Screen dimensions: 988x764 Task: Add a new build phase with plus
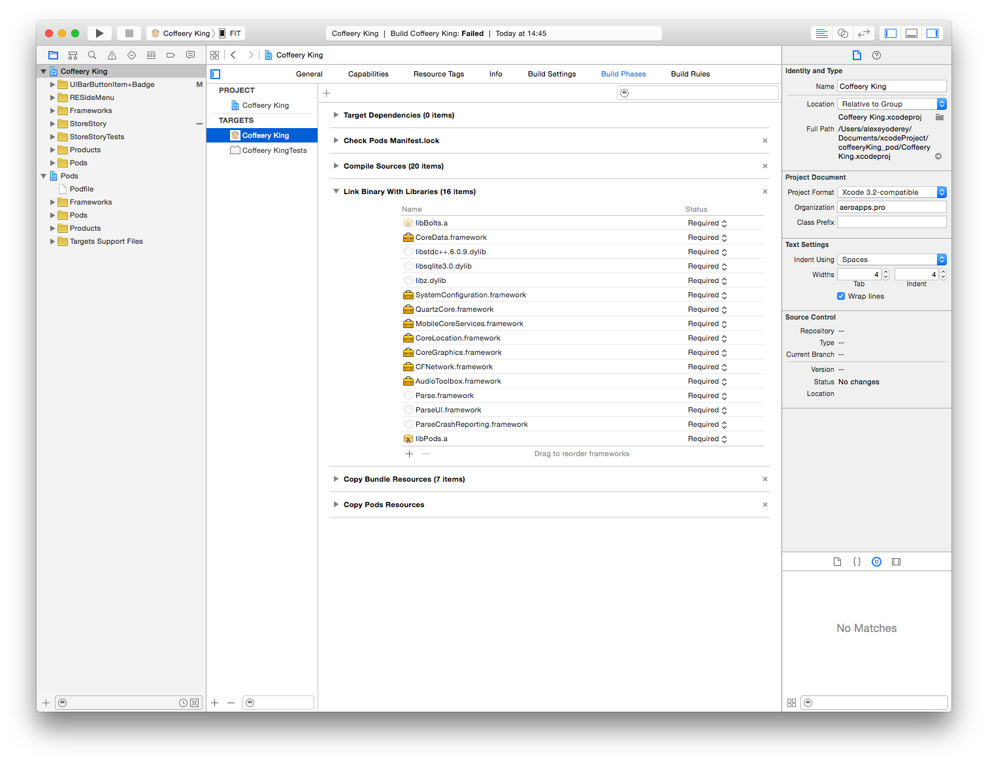pos(327,93)
